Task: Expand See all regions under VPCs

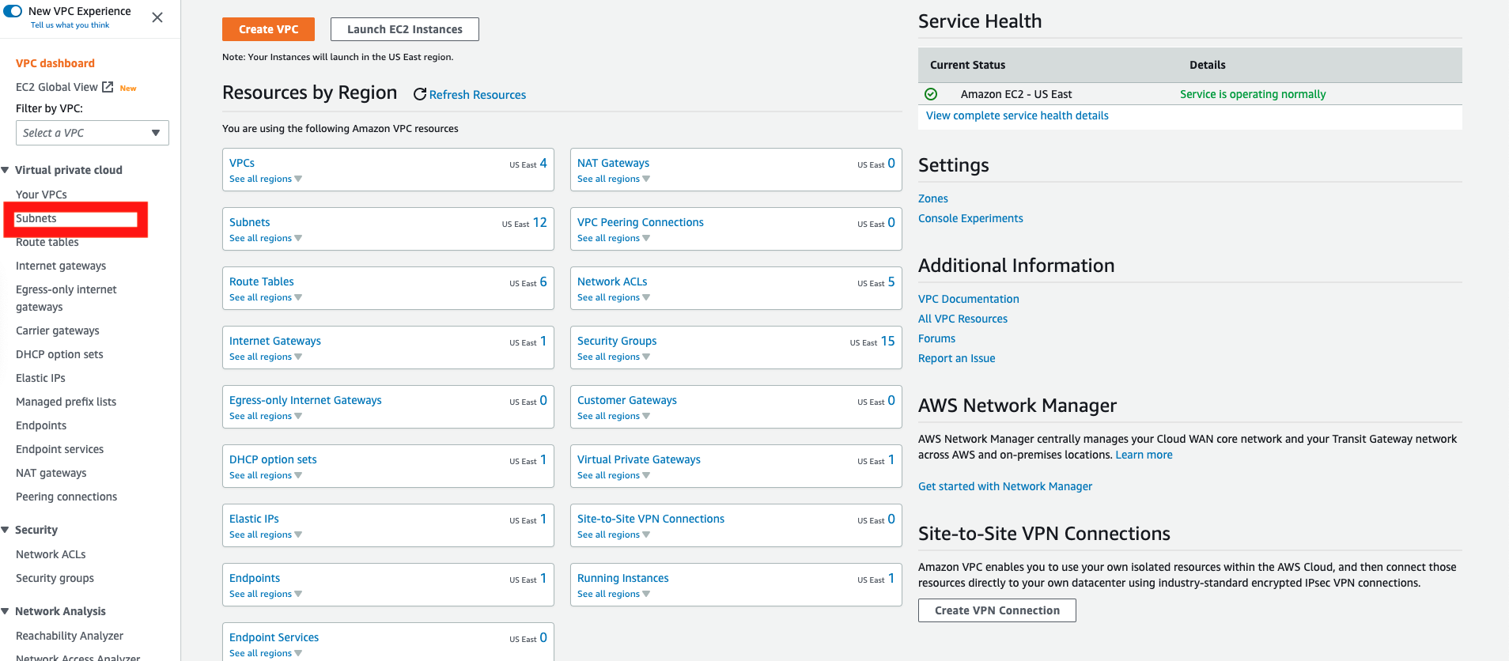Action: click(x=266, y=179)
